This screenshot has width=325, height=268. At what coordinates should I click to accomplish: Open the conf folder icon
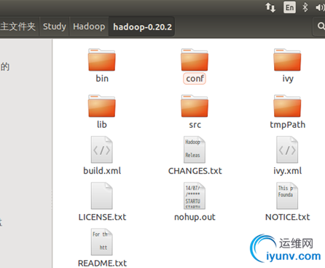click(x=195, y=60)
